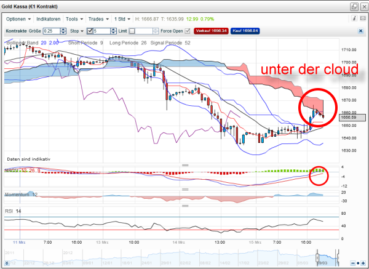Image resolution: width=369 pixels, height=269 pixels.
Task: Click the Kauf 1656.84 buy button
Action: 245,31
